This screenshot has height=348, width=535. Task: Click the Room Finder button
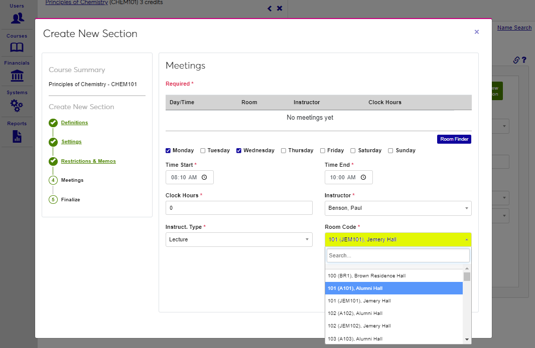pos(454,139)
